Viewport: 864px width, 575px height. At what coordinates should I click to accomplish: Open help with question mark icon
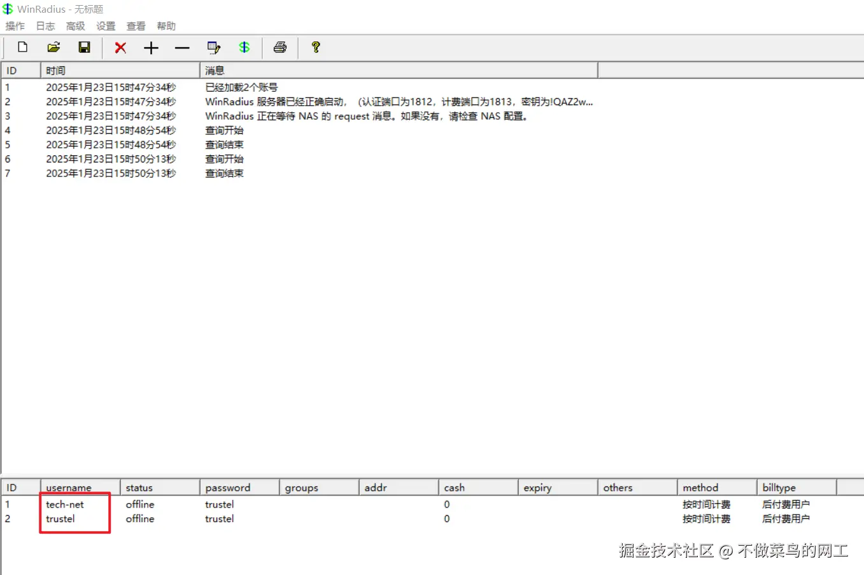click(x=316, y=47)
